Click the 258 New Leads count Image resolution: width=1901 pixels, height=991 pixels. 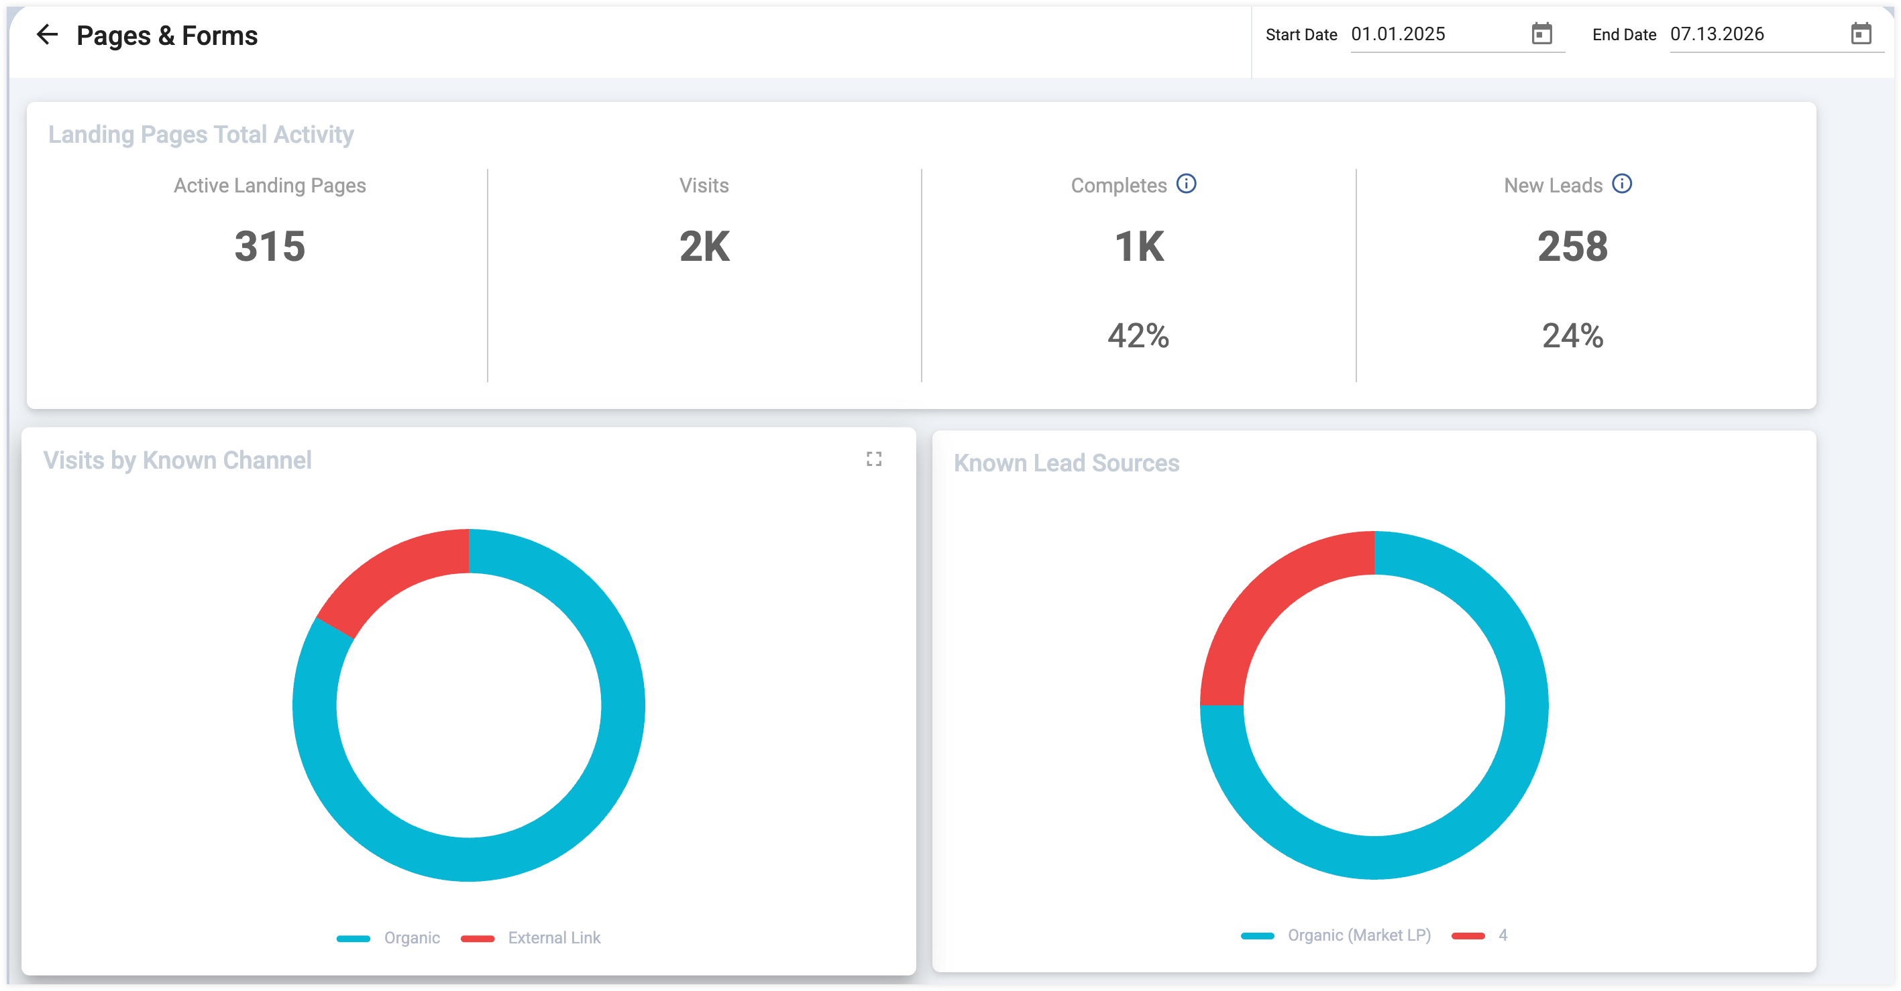tap(1572, 247)
